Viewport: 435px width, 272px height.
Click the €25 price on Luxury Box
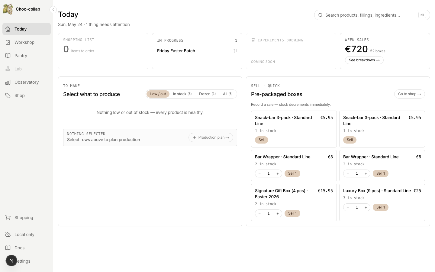tap(417, 191)
